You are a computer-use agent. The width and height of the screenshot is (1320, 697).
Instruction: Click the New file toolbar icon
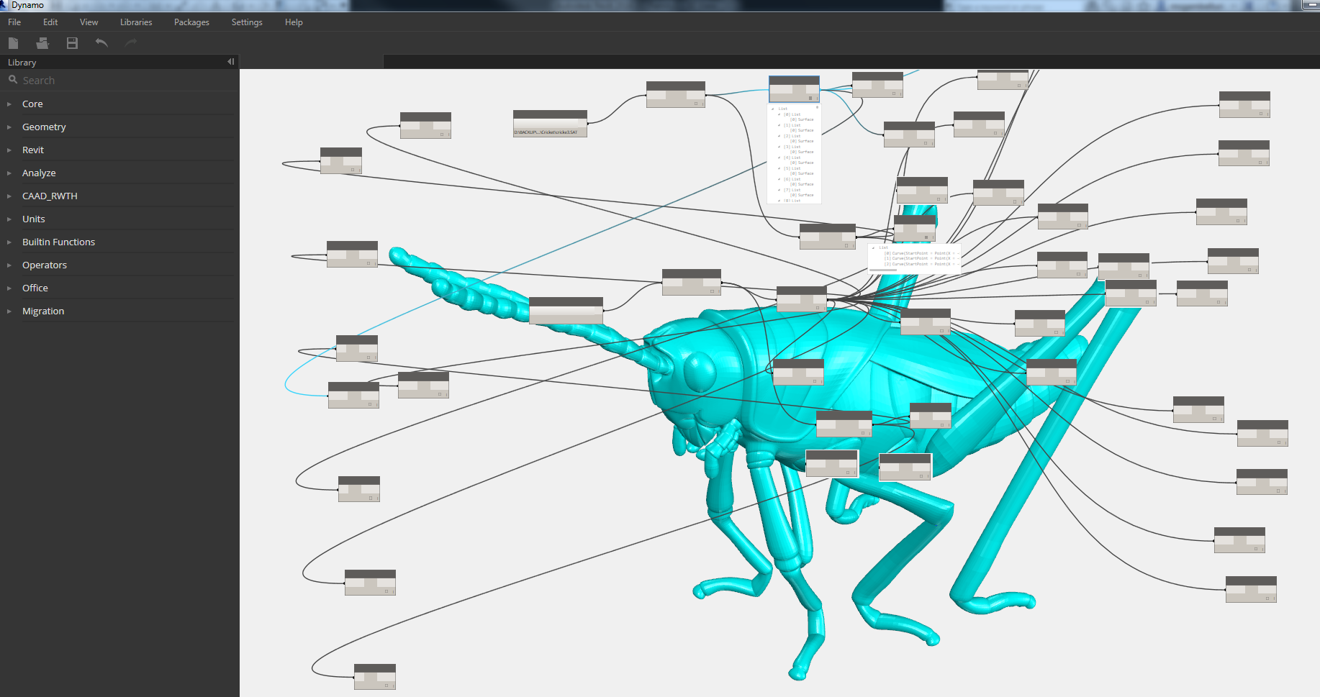(x=13, y=43)
